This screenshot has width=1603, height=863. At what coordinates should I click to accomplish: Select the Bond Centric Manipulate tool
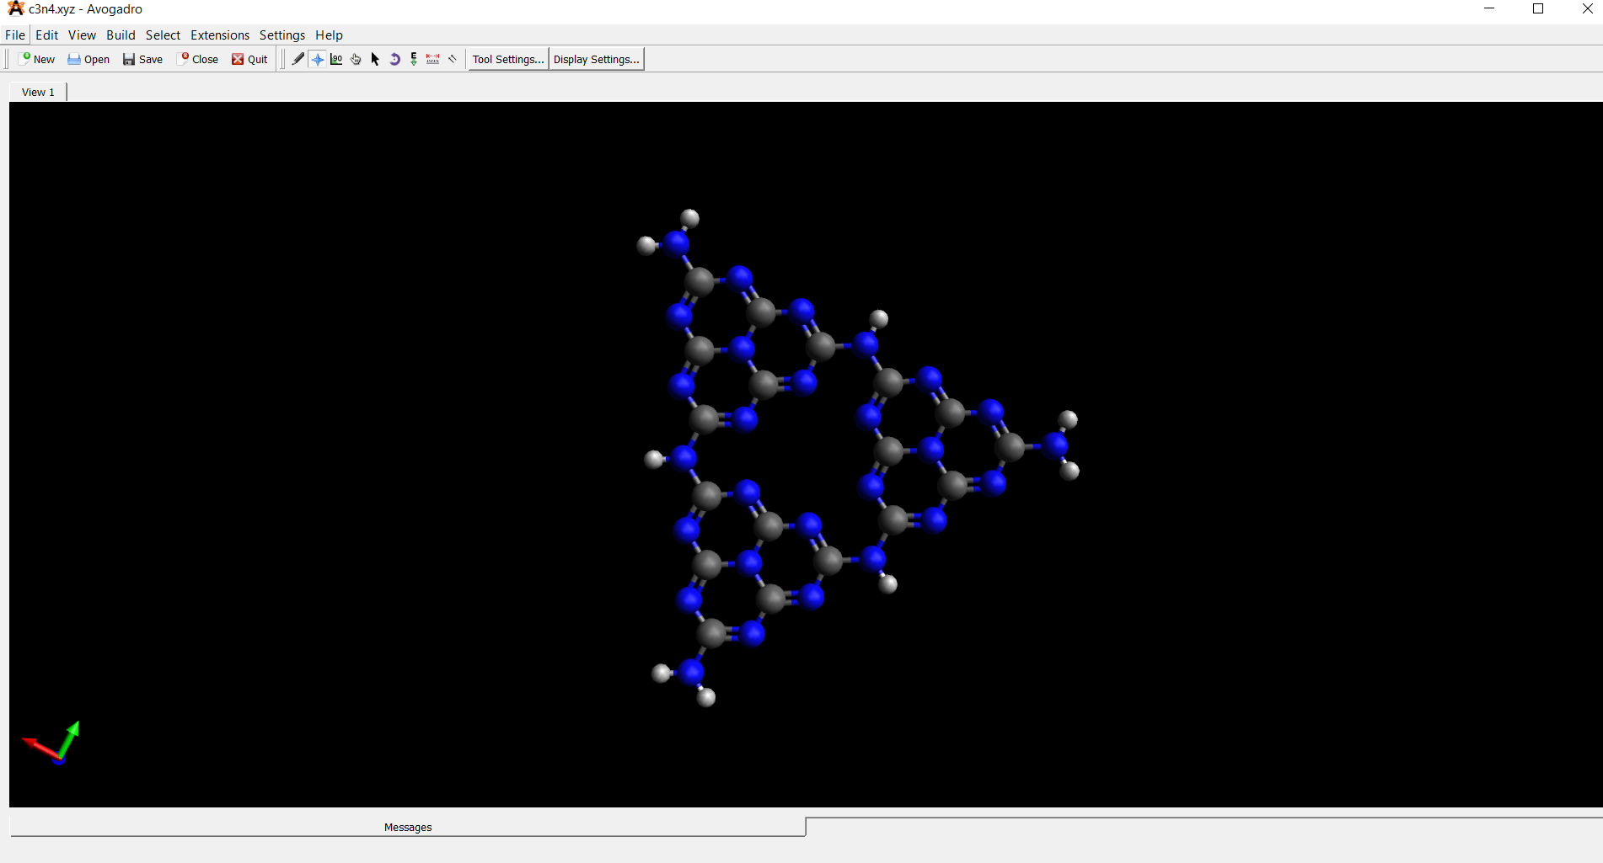(336, 59)
